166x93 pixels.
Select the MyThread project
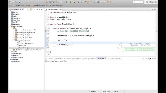(16, 56)
